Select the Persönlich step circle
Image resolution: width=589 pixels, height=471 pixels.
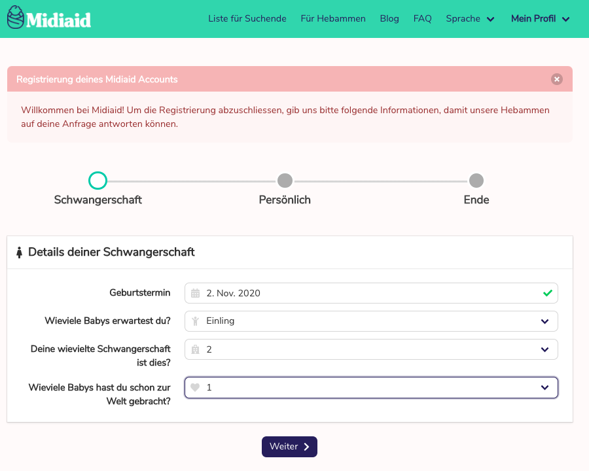click(285, 181)
